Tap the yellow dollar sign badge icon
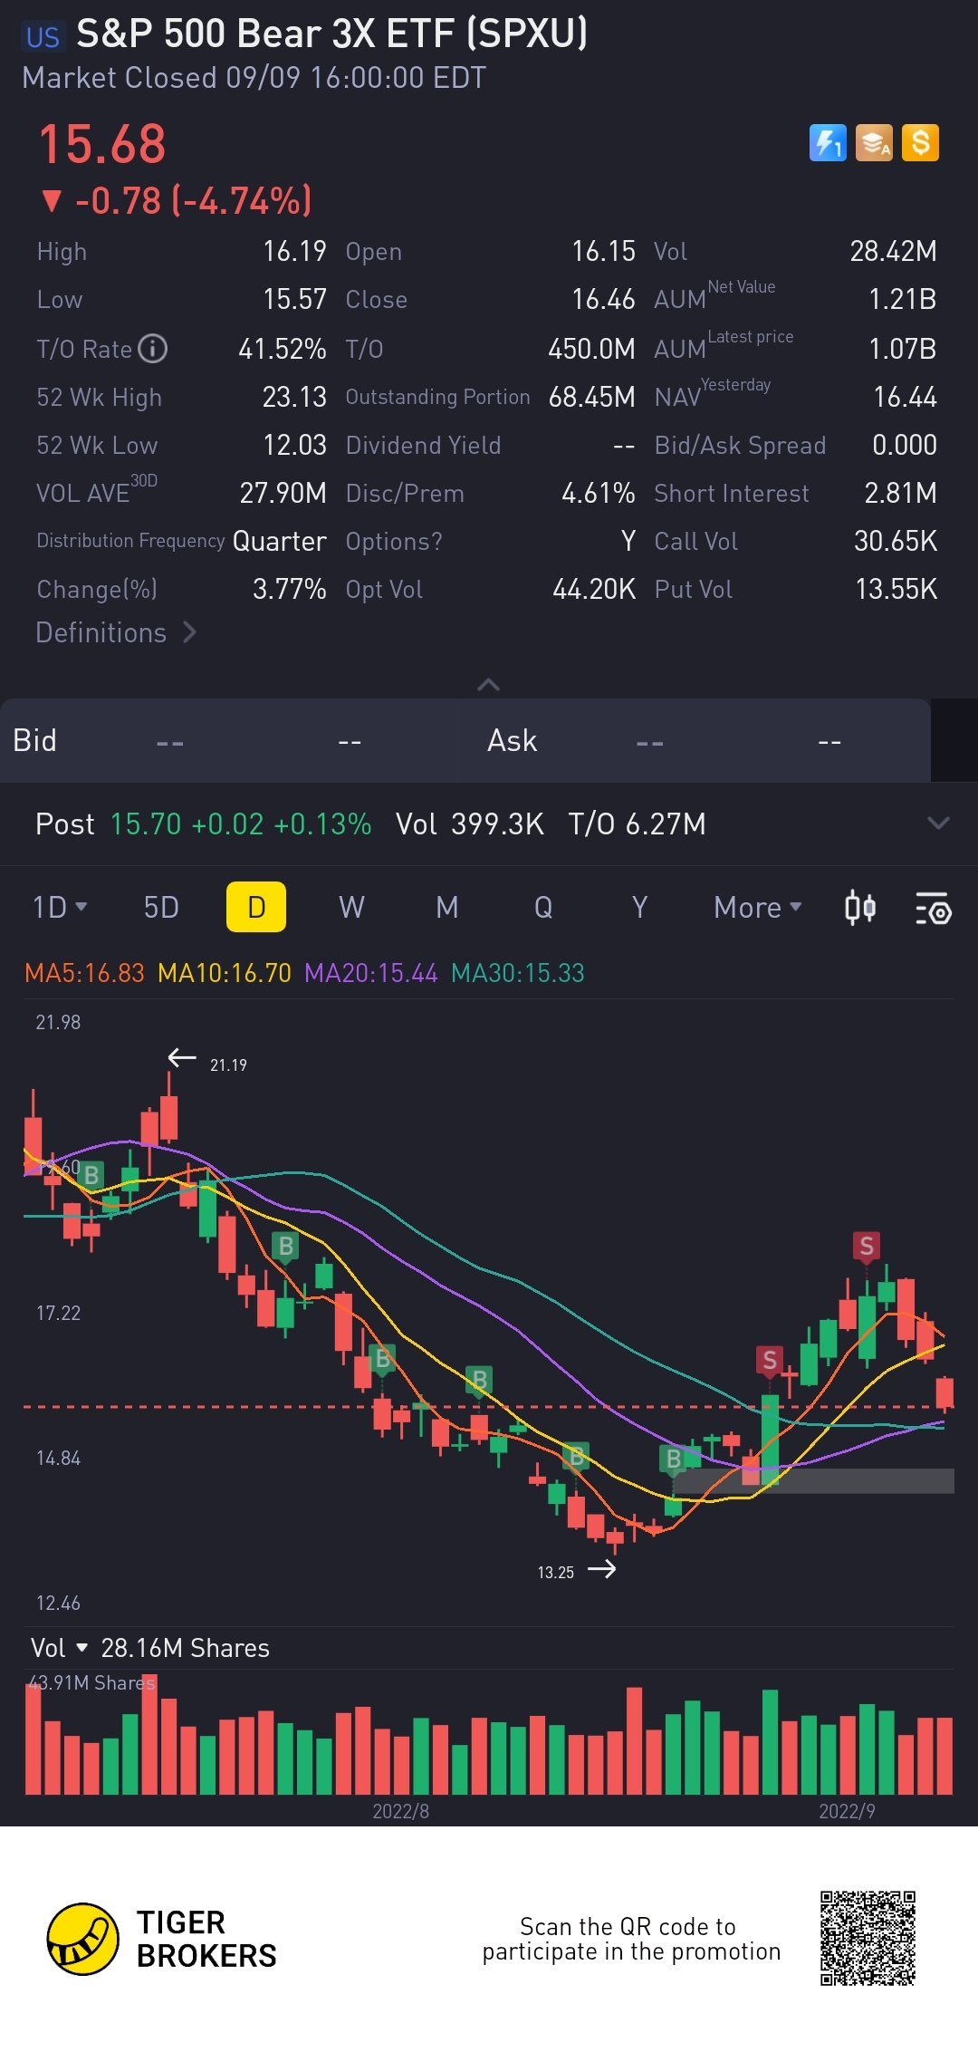The width and height of the screenshot is (978, 2052). pos(920,143)
